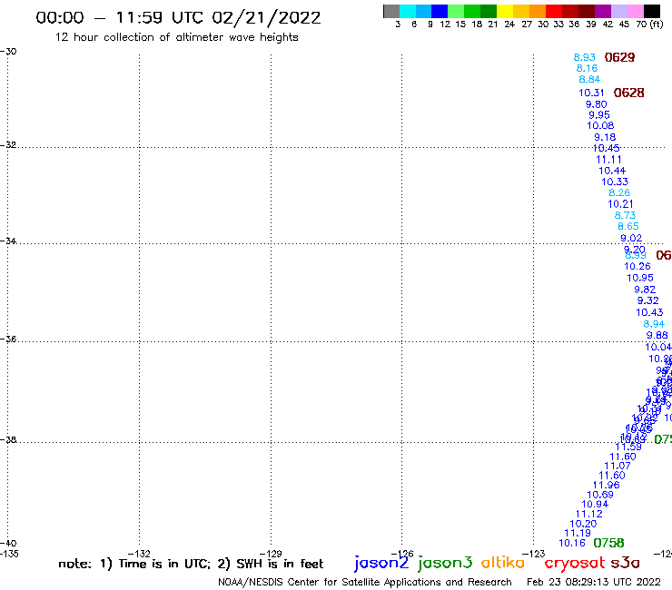672x590 pixels.
Task: Click the 11.19 wave height value
Action: 578,533
